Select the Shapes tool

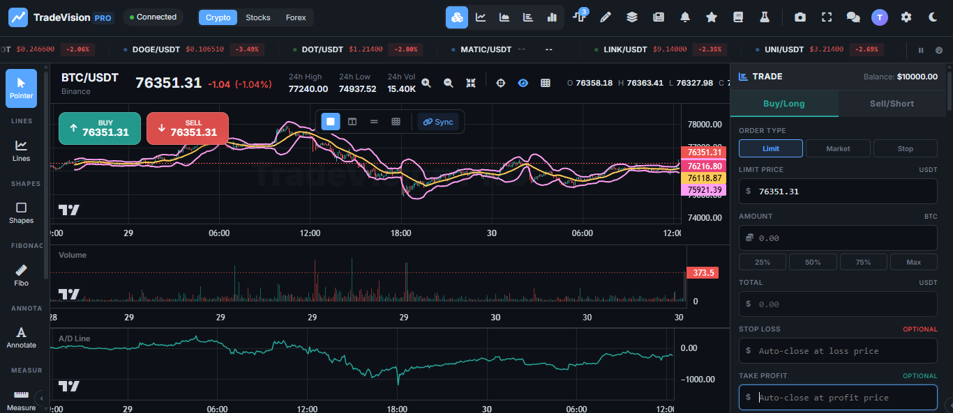21,213
